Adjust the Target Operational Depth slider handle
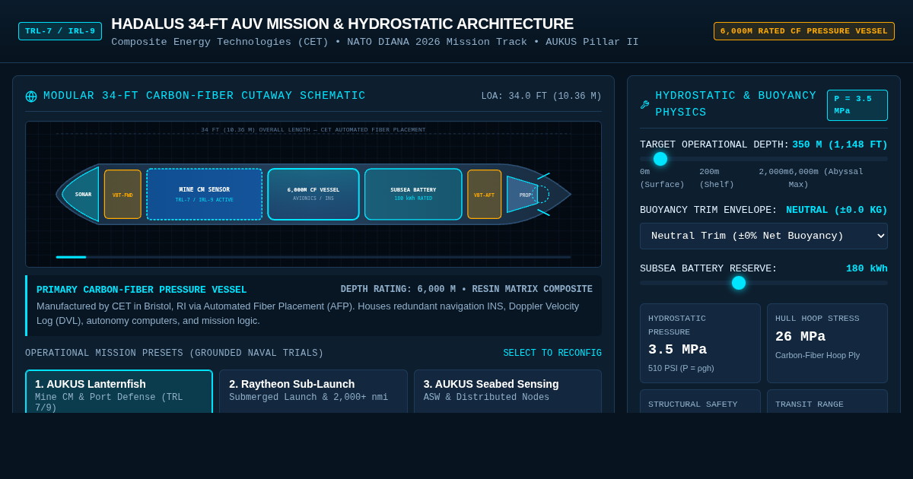Viewport: 913px width, 479px height. 660,159
